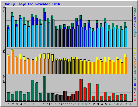The image size is (138, 107).
Task: Click day 19 weekend label
Action: click(x=81, y=104)
